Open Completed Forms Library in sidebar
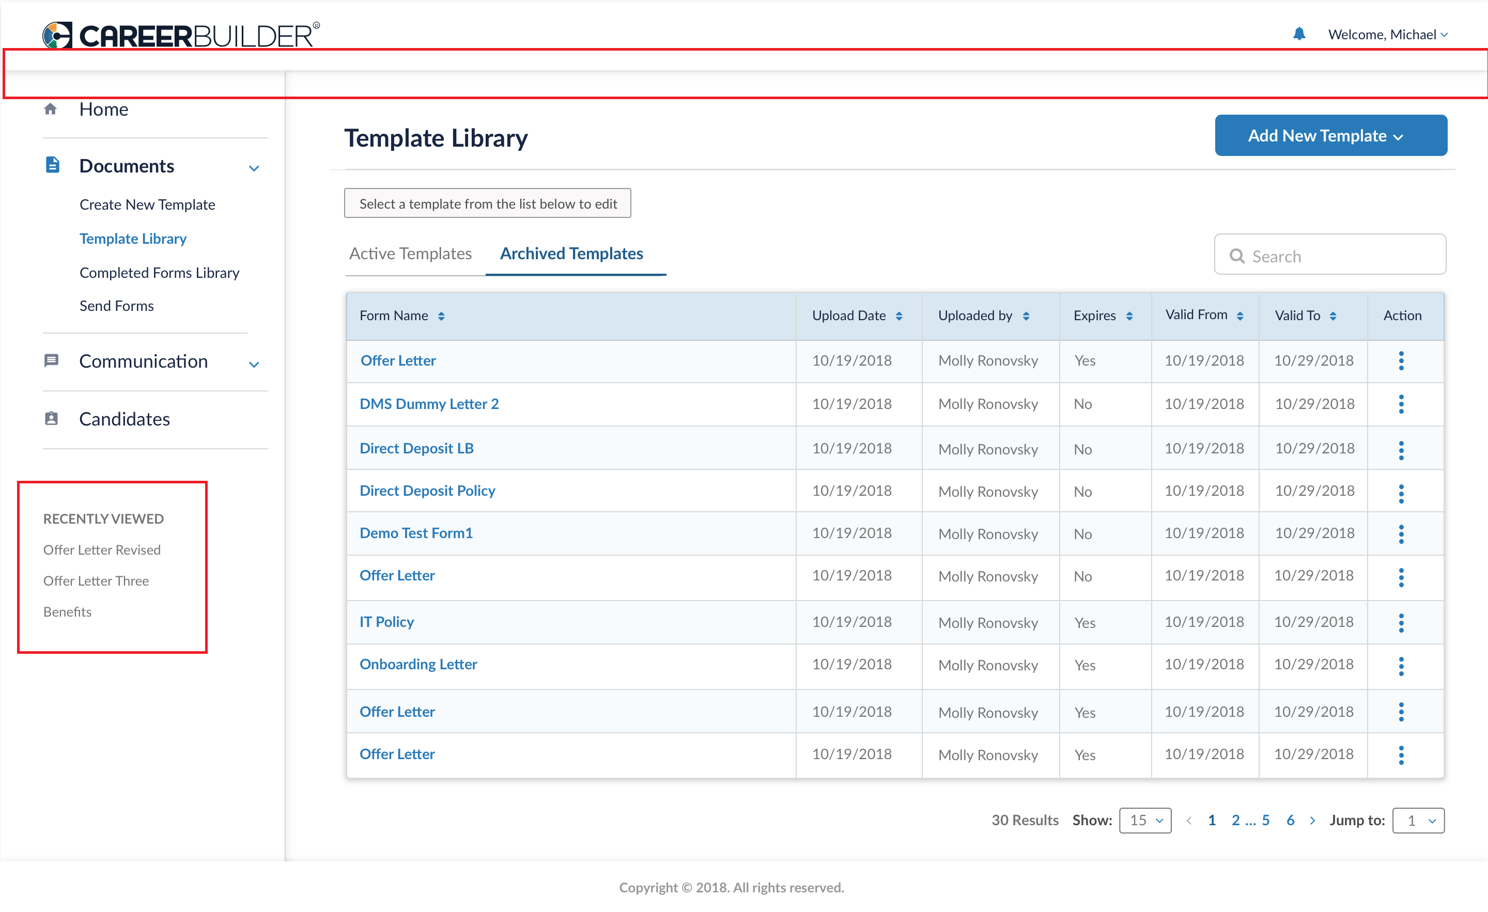Viewport: 1488px width, 912px height. tap(160, 273)
